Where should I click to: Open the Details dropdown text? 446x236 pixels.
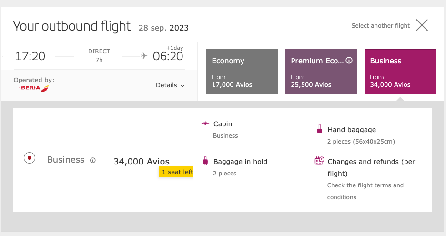pos(166,85)
